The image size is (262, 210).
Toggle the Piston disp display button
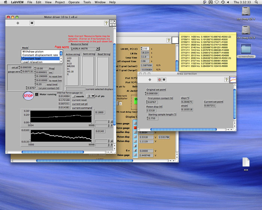point(135,137)
